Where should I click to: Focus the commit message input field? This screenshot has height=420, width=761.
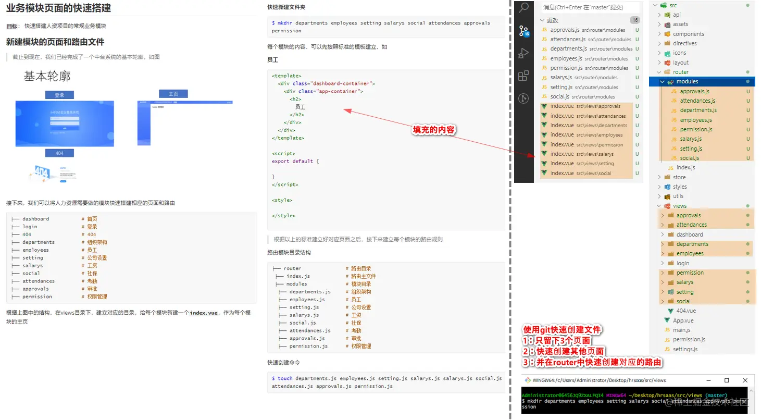590,7
